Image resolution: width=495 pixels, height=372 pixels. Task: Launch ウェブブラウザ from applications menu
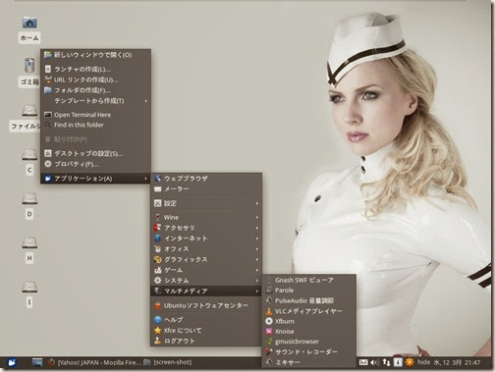pyautogui.click(x=206, y=179)
